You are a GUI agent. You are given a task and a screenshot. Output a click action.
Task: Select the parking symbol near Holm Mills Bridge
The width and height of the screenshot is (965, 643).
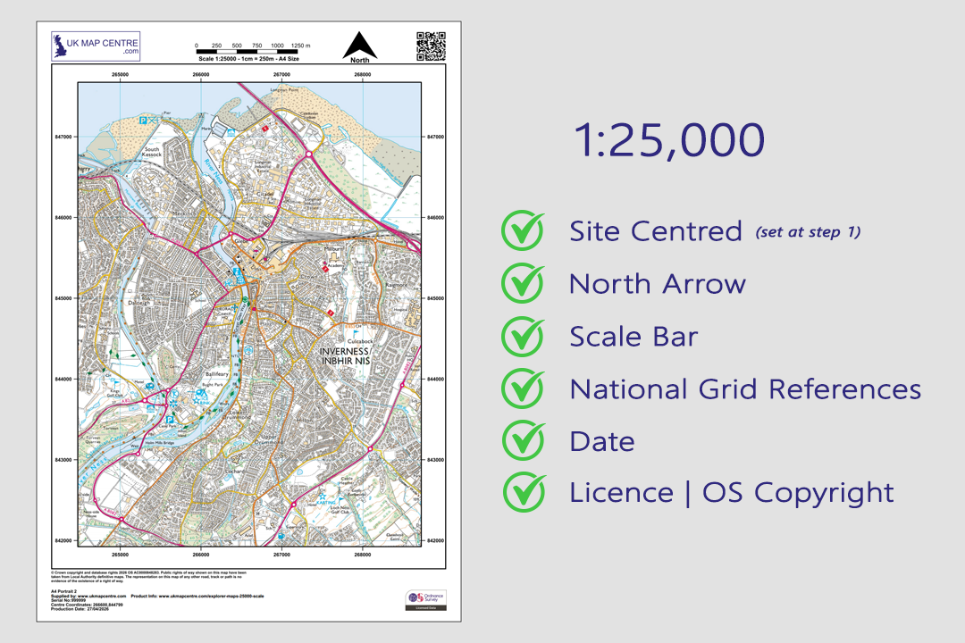click(170, 419)
